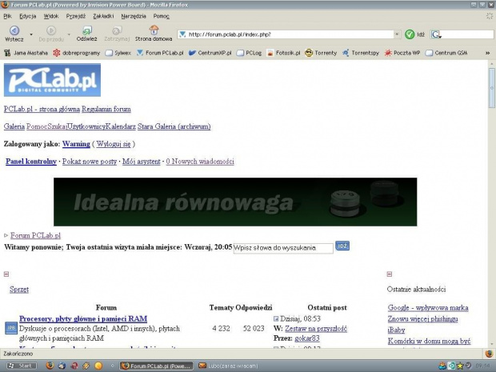Screen dimensions: 496x372
Task: Open dobreprogramy bookmark in toolbar
Action: click(77, 53)
